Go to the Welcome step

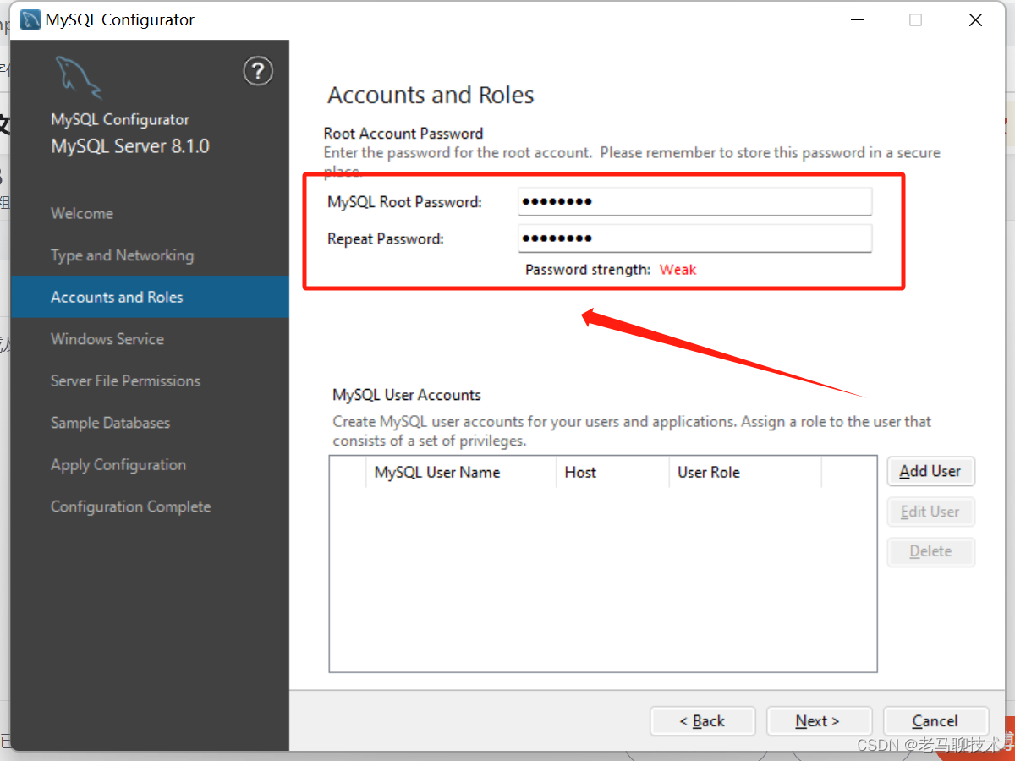point(82,213)
